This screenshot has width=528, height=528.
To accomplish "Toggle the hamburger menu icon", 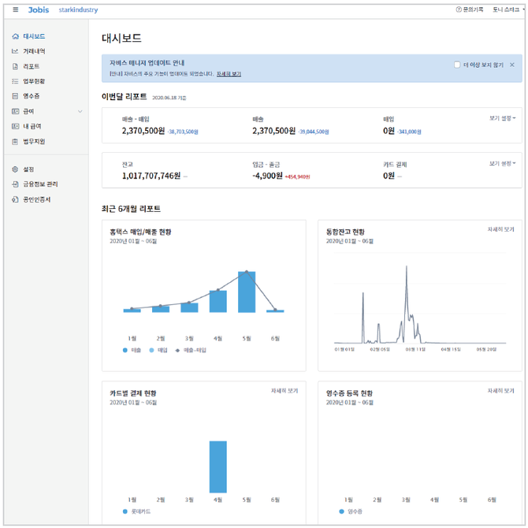I will 16,9.
